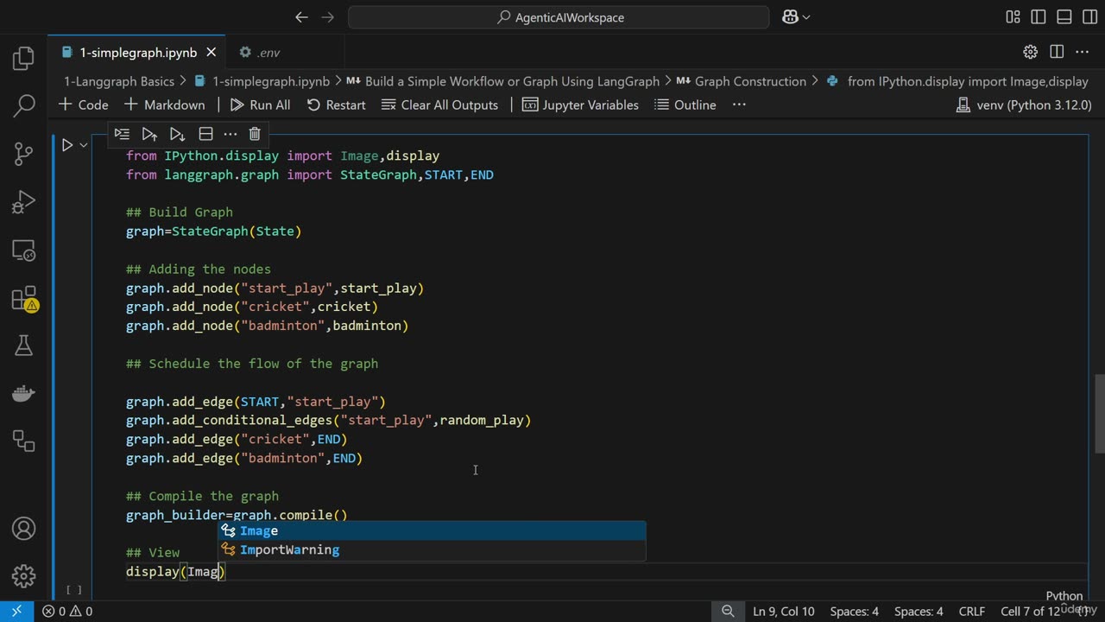
Task: Open the Extensions view with warning badge
Action: (23, 299)
